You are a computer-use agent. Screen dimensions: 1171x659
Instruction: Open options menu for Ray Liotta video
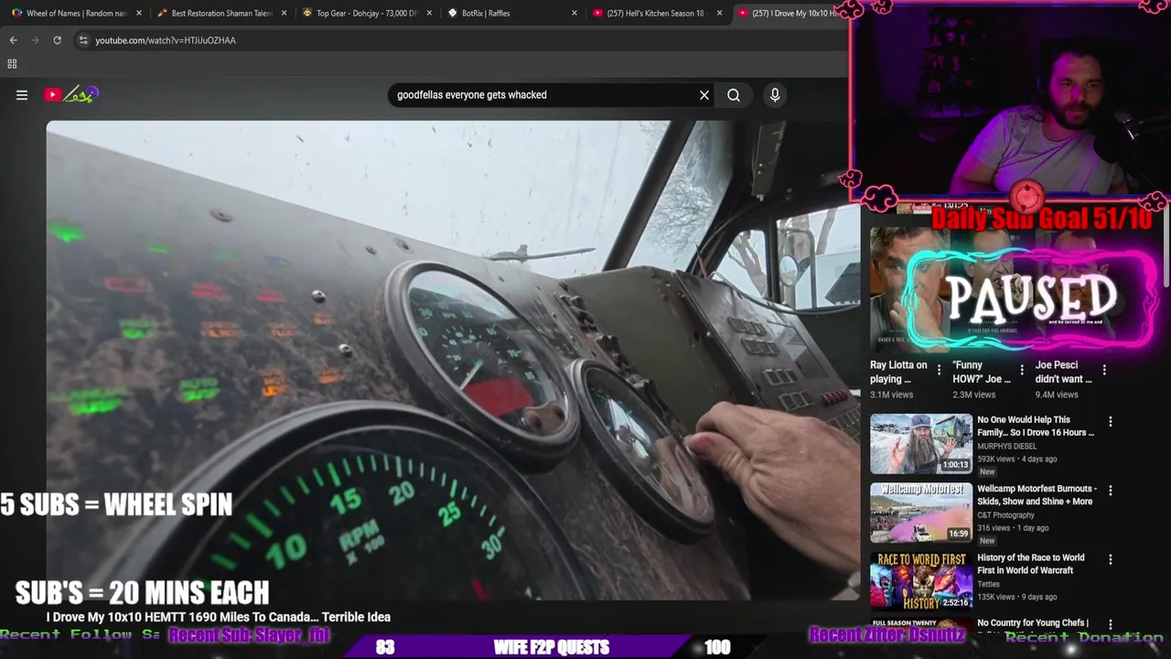point(939,371)
